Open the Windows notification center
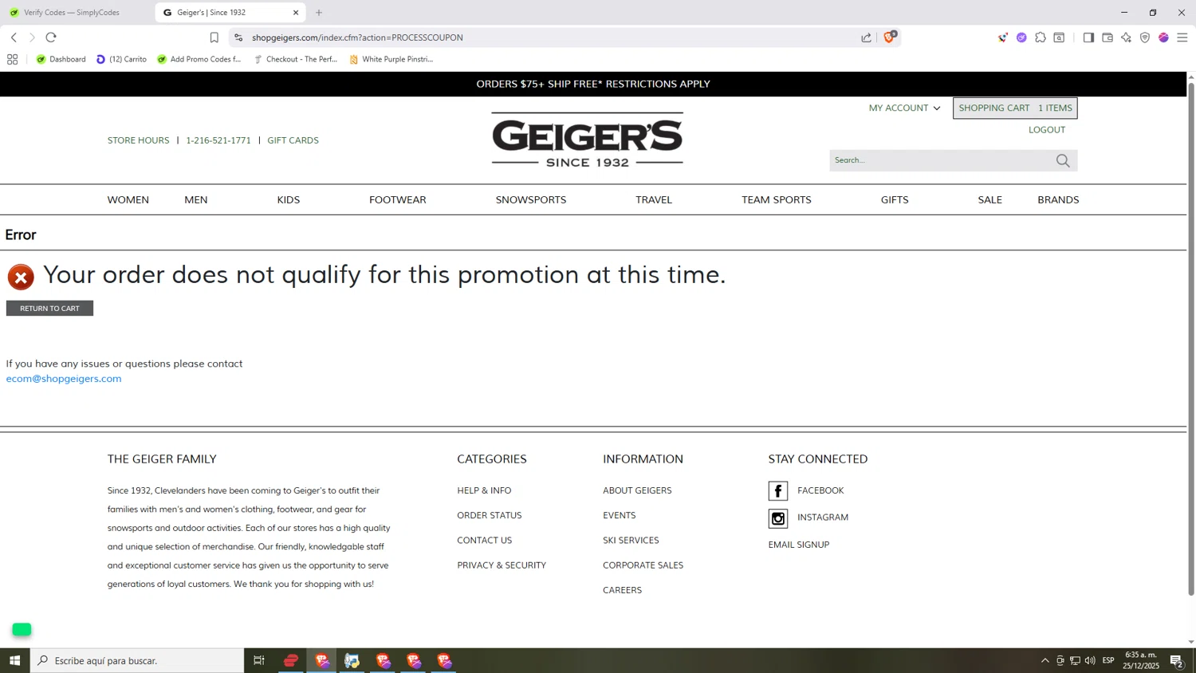This screenshot has width=1196, height=673. click(1176, 660)
